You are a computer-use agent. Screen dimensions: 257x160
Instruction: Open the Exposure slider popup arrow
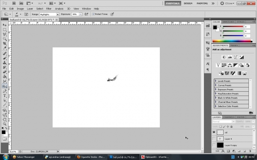tap(81, 14)
